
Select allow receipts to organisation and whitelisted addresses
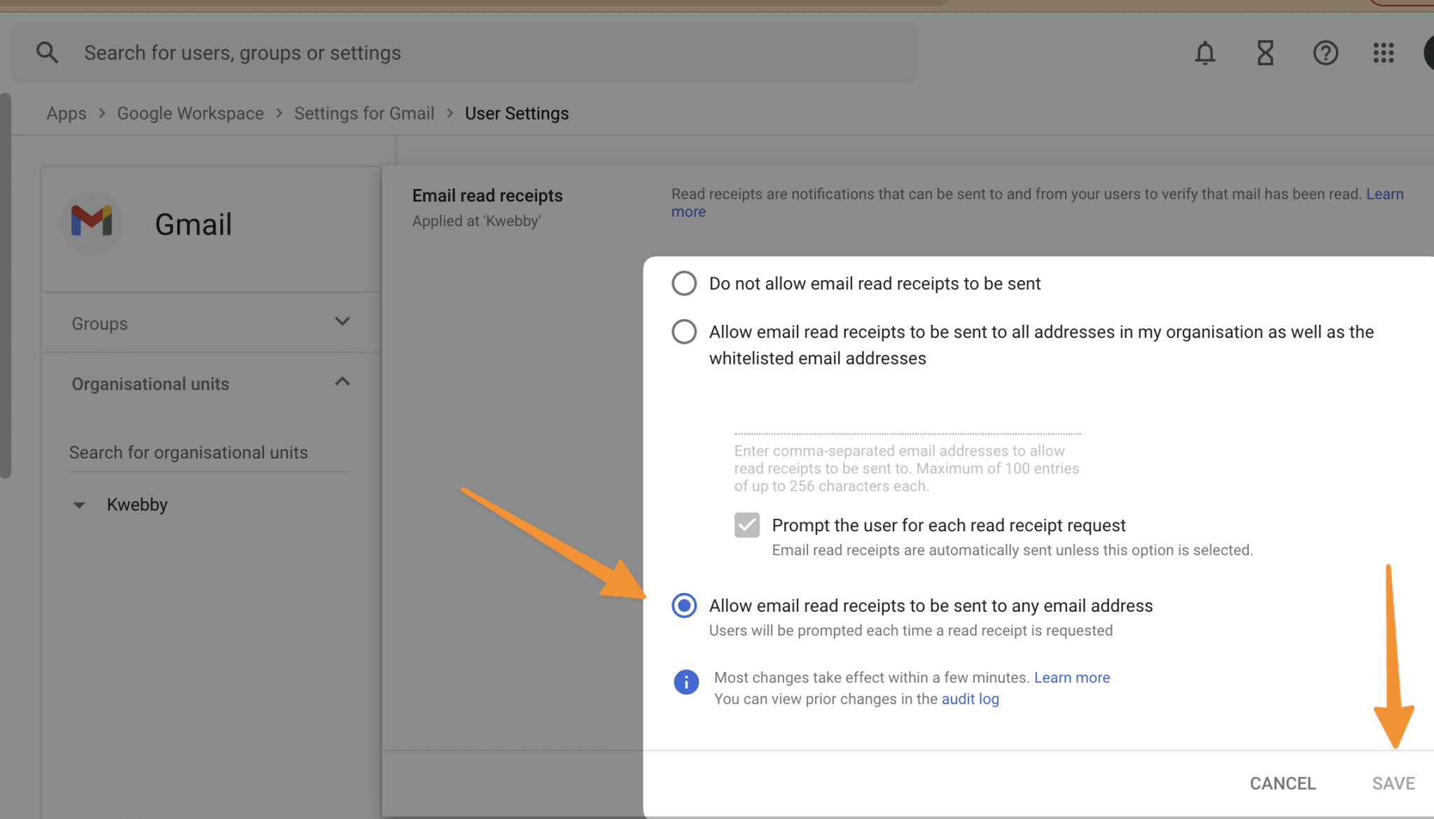(684, 332)
